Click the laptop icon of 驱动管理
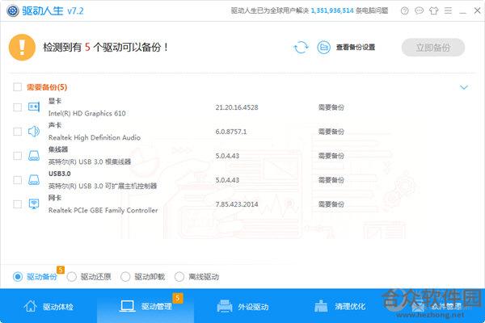 click(127, 306)
